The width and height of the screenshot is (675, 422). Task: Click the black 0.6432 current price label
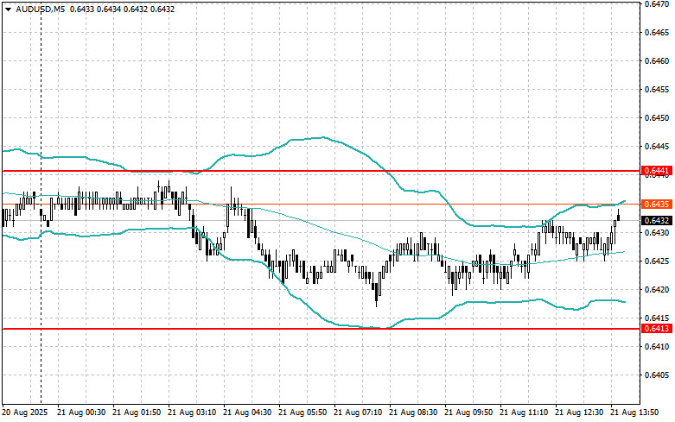657,220
